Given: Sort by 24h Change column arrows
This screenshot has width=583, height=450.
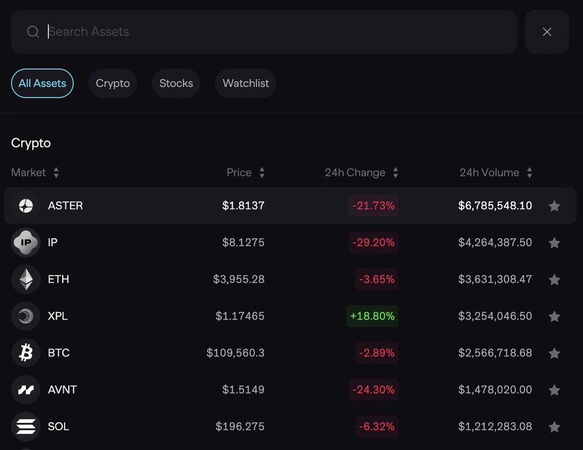Looking at the screenshot, I should click(x=395, y=172).
